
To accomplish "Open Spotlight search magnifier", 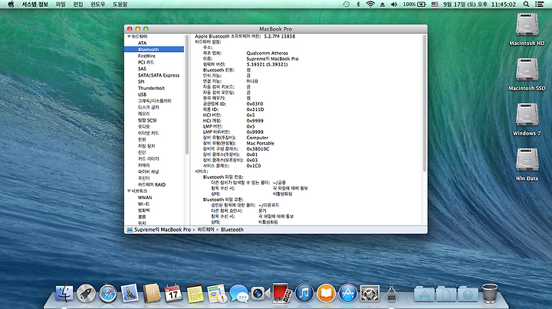I will (526, 5).
